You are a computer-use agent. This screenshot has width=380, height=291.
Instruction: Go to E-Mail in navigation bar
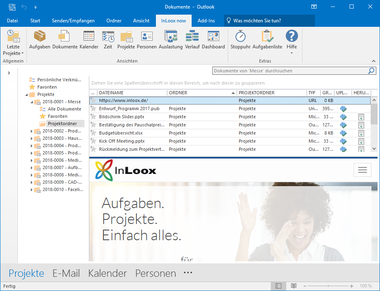click(x=66, y=273)
